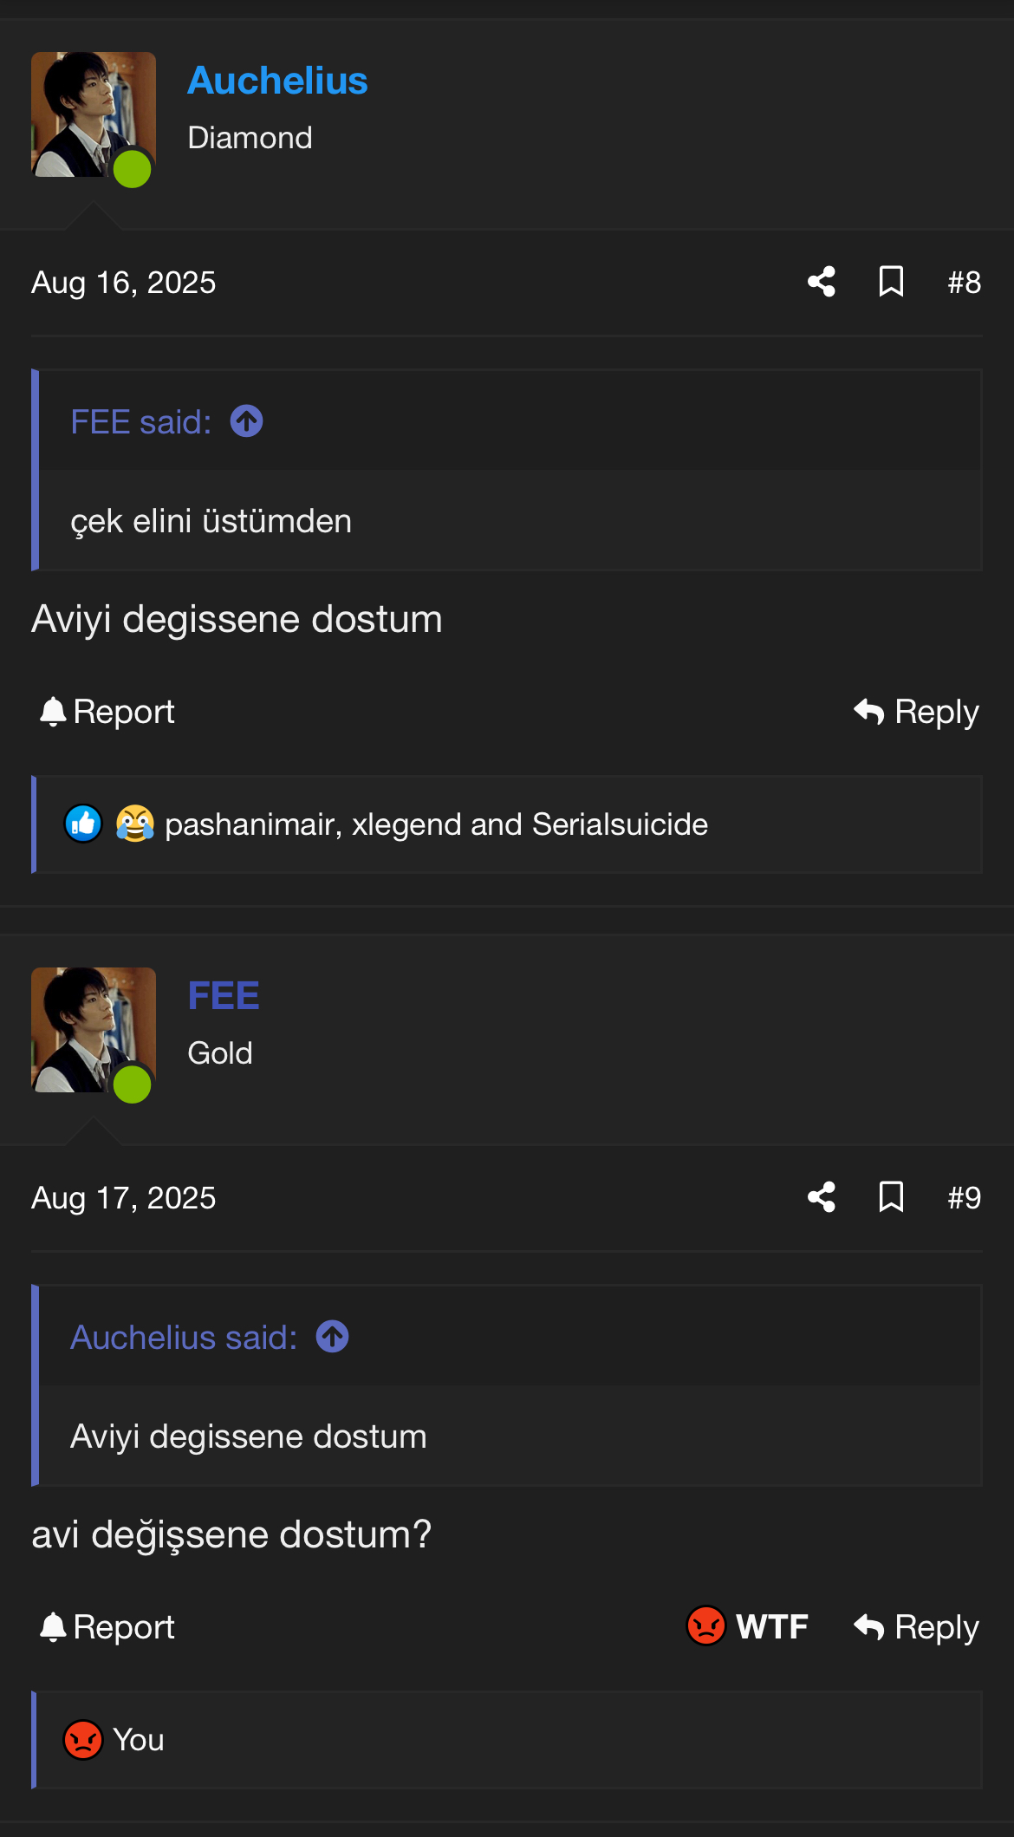Click the share icon on post #8
The height and width of the screenshot is (1837, 1014).
pos(822,282)
